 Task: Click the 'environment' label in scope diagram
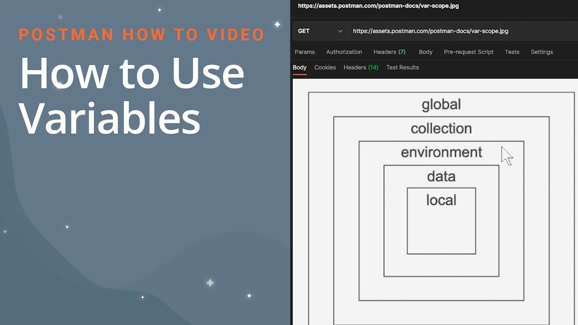tap(441, 152)
